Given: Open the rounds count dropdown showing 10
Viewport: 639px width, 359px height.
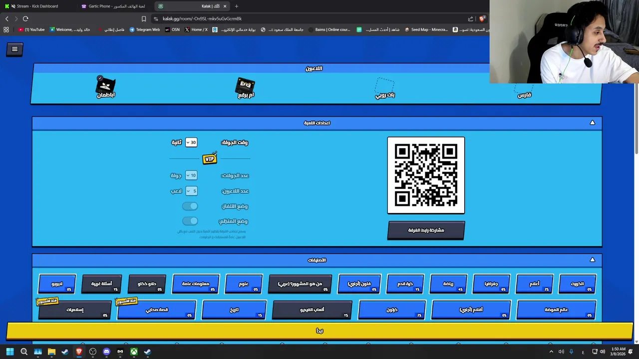Looking at the screenshot, I should tap(191, 175).
